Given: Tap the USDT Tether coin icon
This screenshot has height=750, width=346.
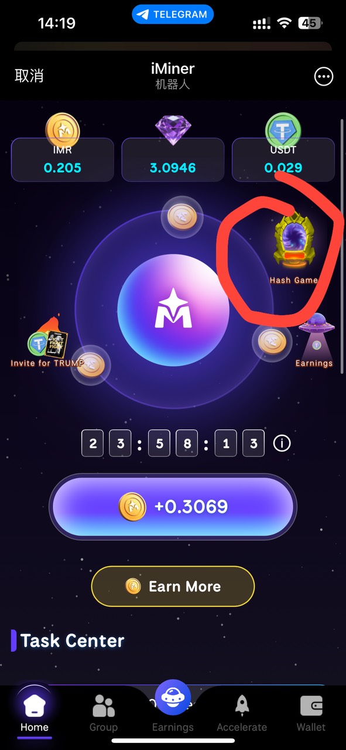Looking at the screenshot, I should [x=283, y=130].
